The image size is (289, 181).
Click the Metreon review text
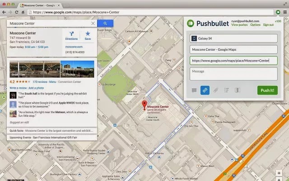click(x=53, y=114)
